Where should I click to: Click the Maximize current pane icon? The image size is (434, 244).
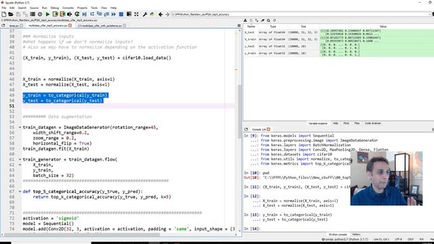click(x=129, y=14)
